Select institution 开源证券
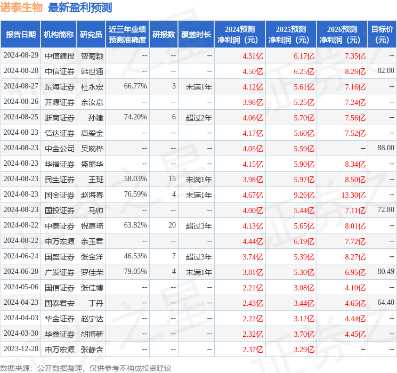 coord(60,102)
